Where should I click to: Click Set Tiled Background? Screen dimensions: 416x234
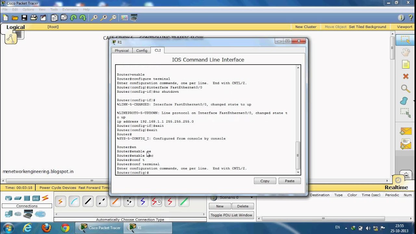pyautogui.click(x=368, y=27)
